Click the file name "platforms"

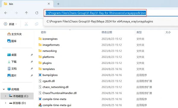click(x=48, y=57)
